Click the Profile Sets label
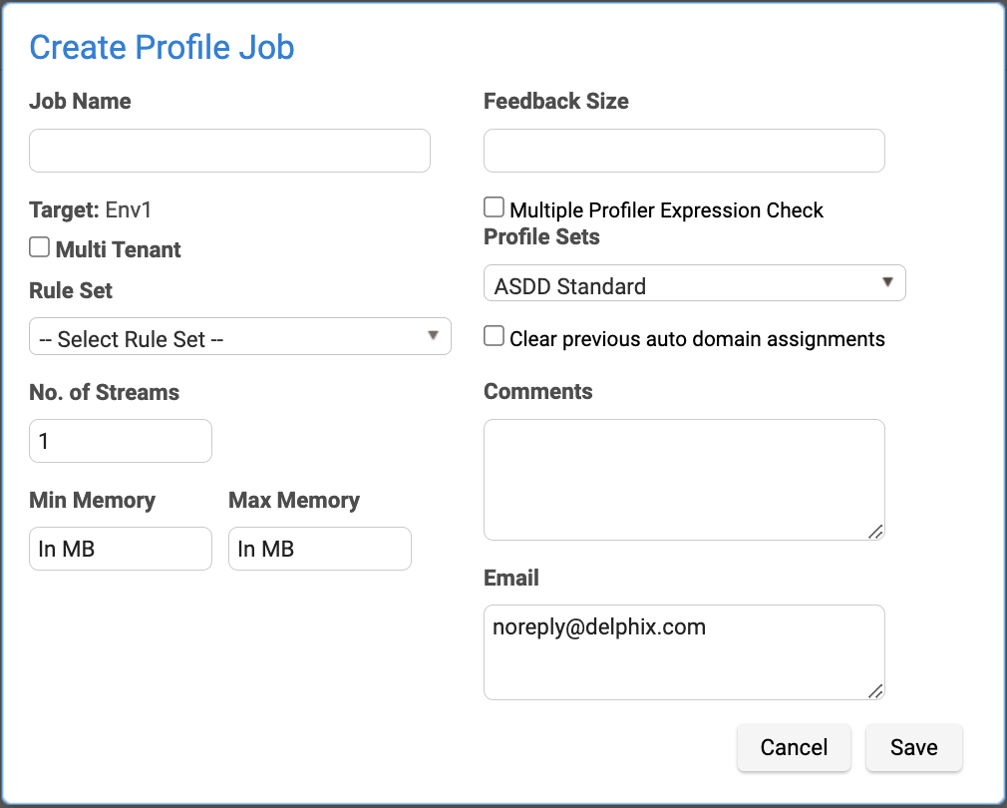 point(541,237)
